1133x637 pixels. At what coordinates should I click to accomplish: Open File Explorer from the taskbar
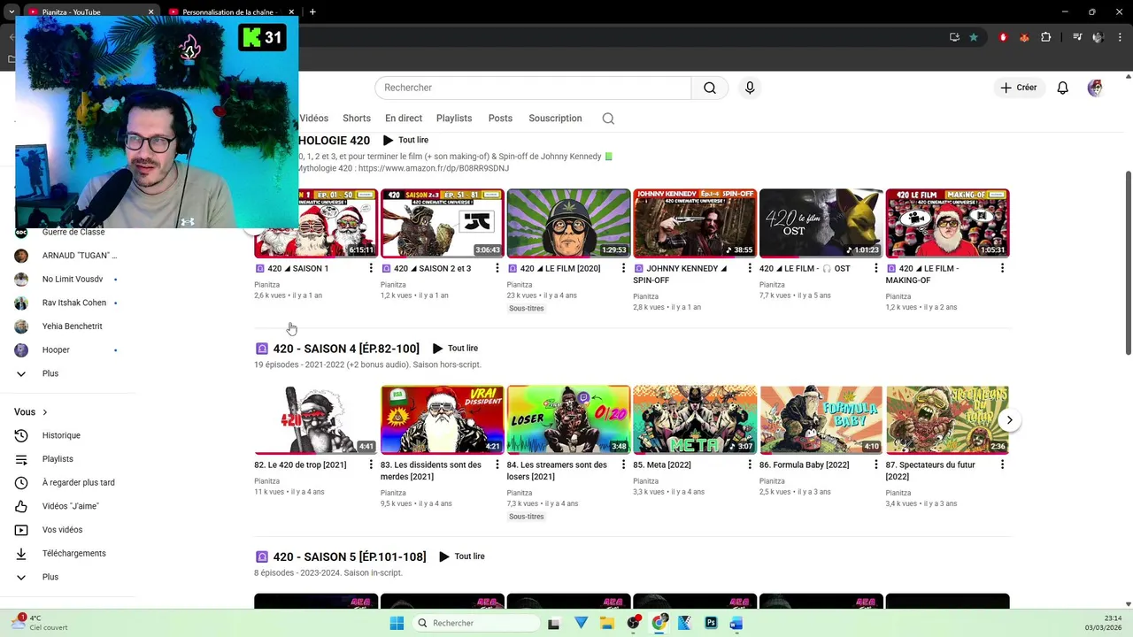(606, 623)
